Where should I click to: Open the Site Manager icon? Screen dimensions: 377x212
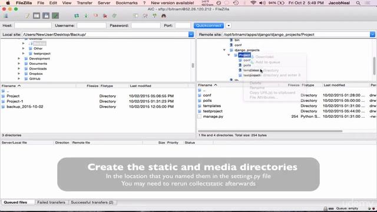(x=6, y=16)
